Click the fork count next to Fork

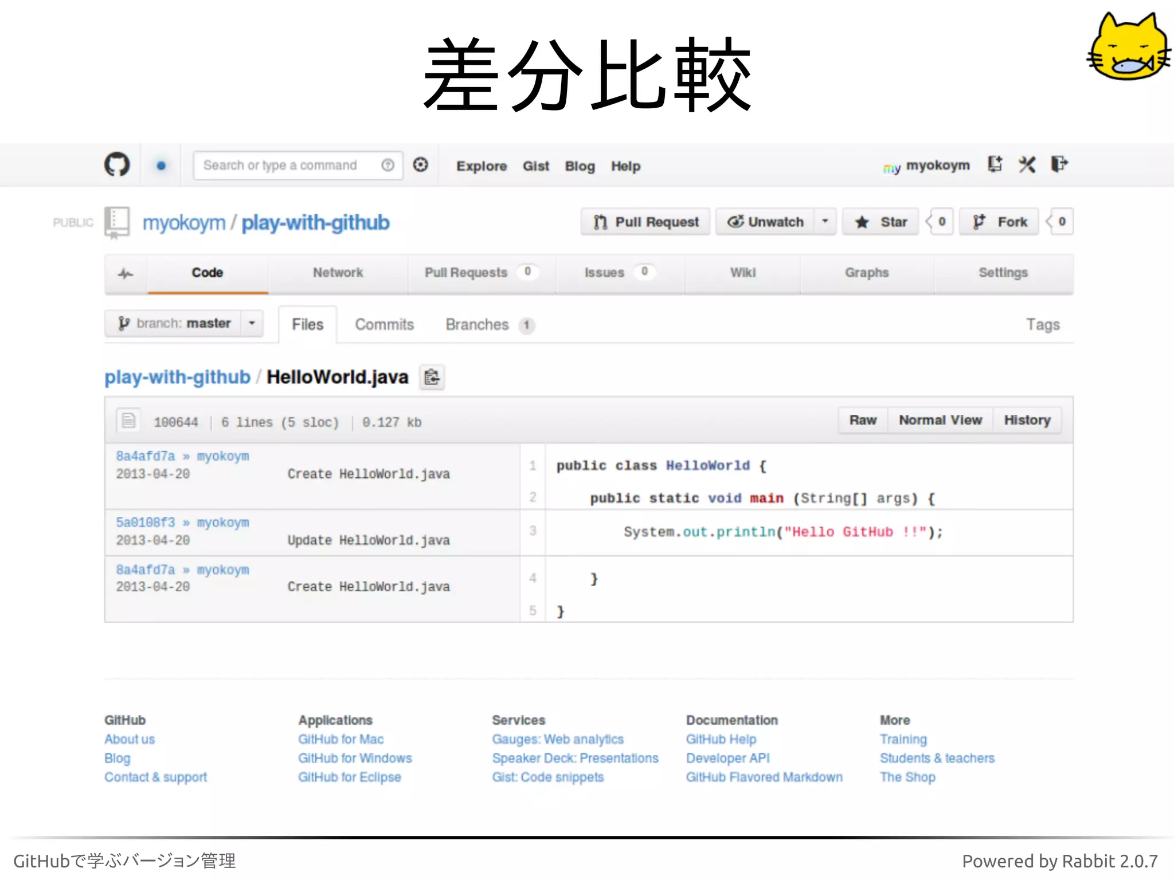tap(1061, 222)
